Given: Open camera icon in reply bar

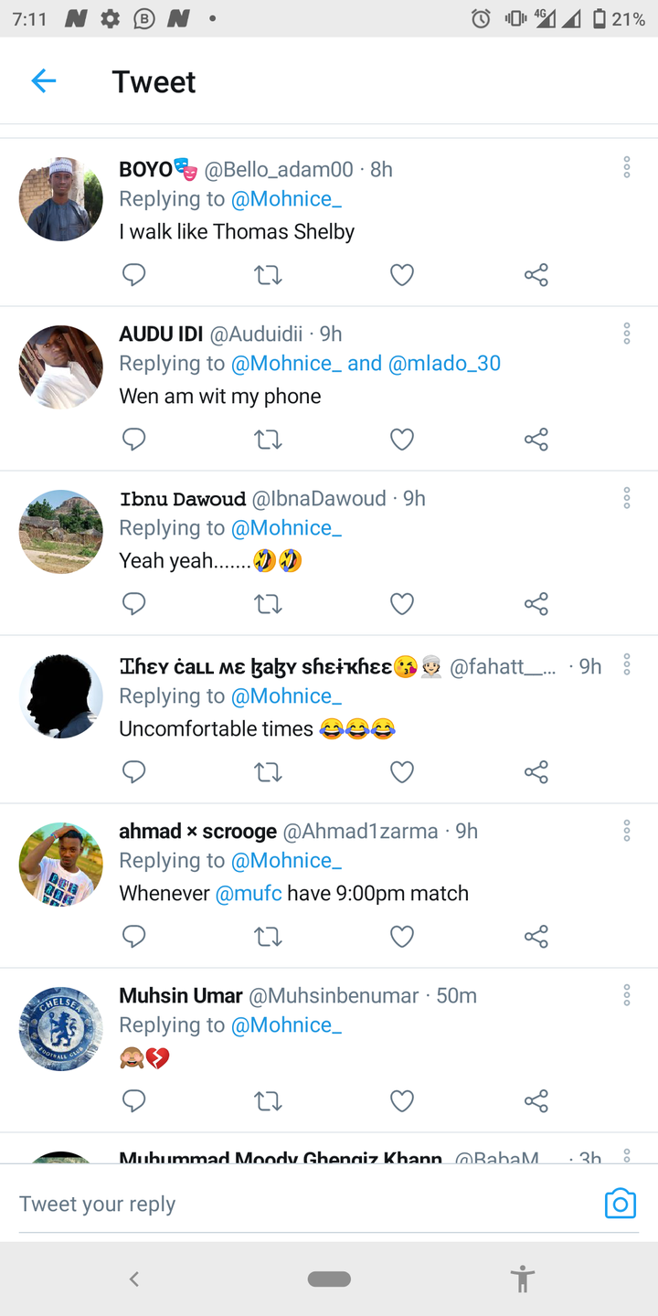Looking at the screenshot, I should (x=620, y=1204).
